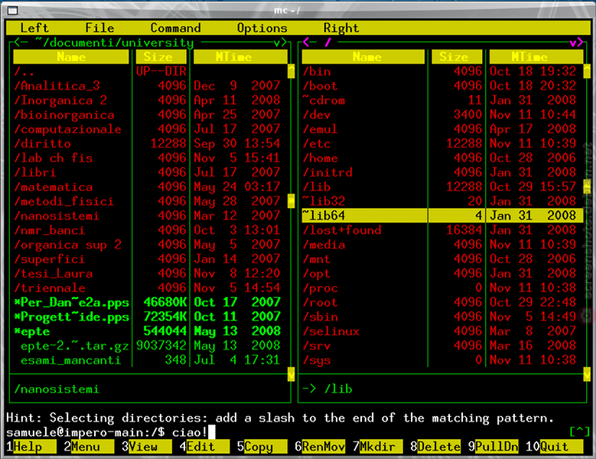Open the Command menu
This screenshot has width=596, height=459.
pyautogui.click(x=175, y=28)
